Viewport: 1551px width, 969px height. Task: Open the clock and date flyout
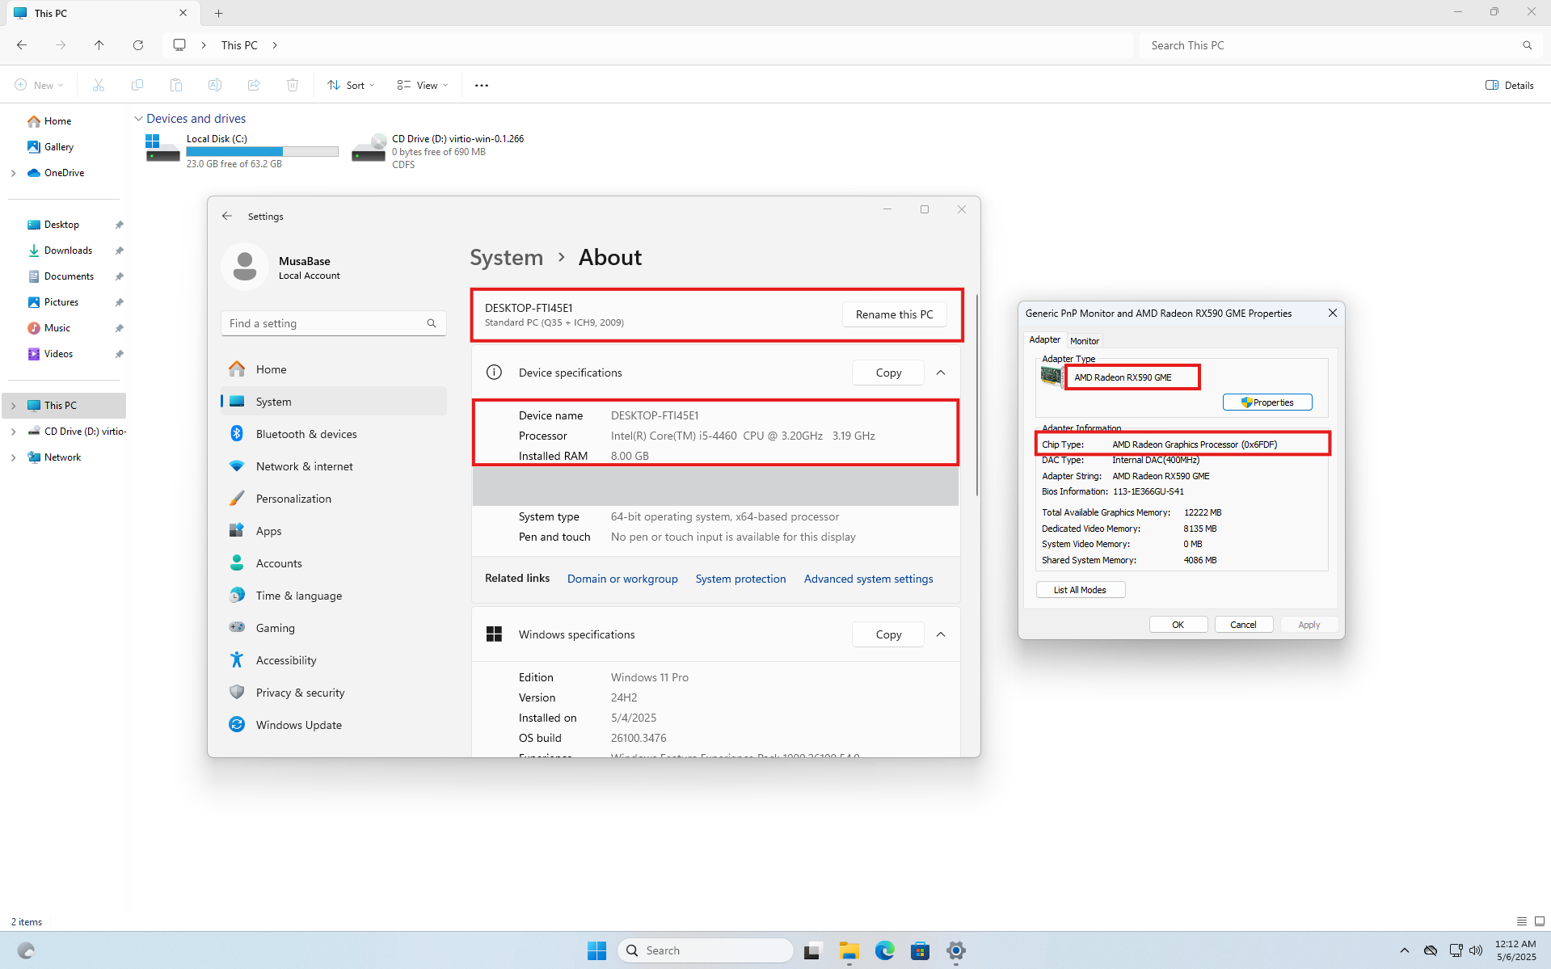(1515, 950)
